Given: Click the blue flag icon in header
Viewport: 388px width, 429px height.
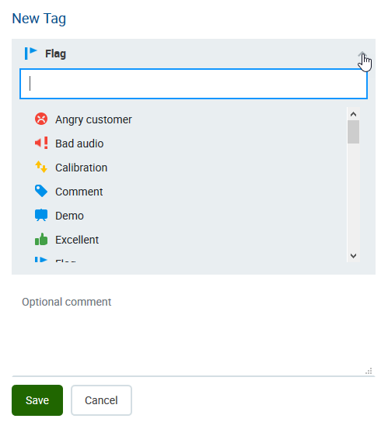Looking at the screenshot, I should [30, 54].
